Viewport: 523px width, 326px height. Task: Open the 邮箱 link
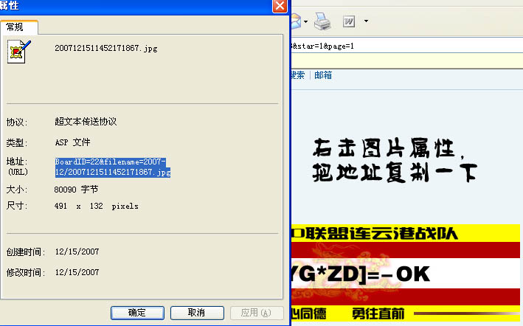click(322, 74)
